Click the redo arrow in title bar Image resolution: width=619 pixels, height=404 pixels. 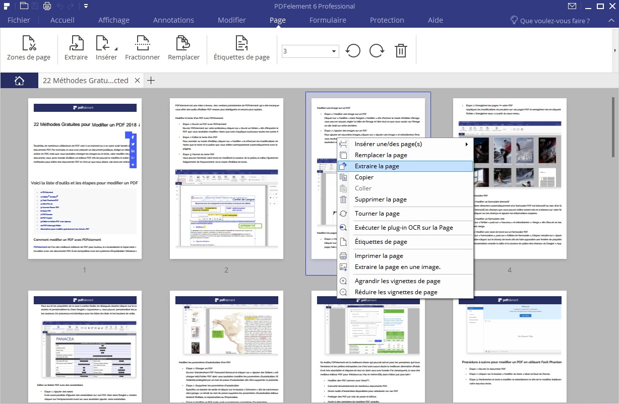(71, 7)
